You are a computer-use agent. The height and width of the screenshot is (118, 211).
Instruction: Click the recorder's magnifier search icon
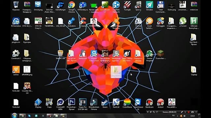click(x=154, y=112)
